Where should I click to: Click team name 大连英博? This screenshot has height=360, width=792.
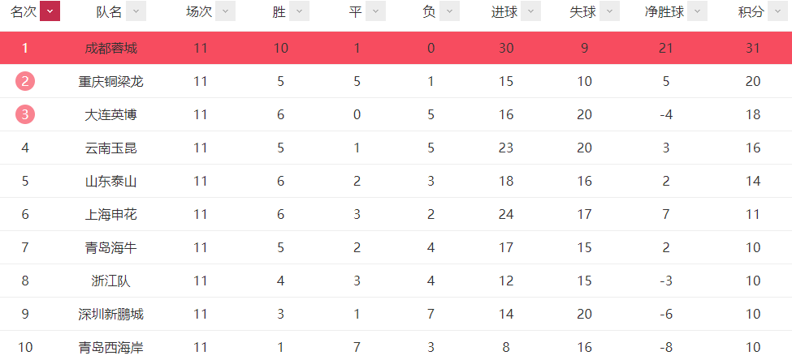(111, 114)
